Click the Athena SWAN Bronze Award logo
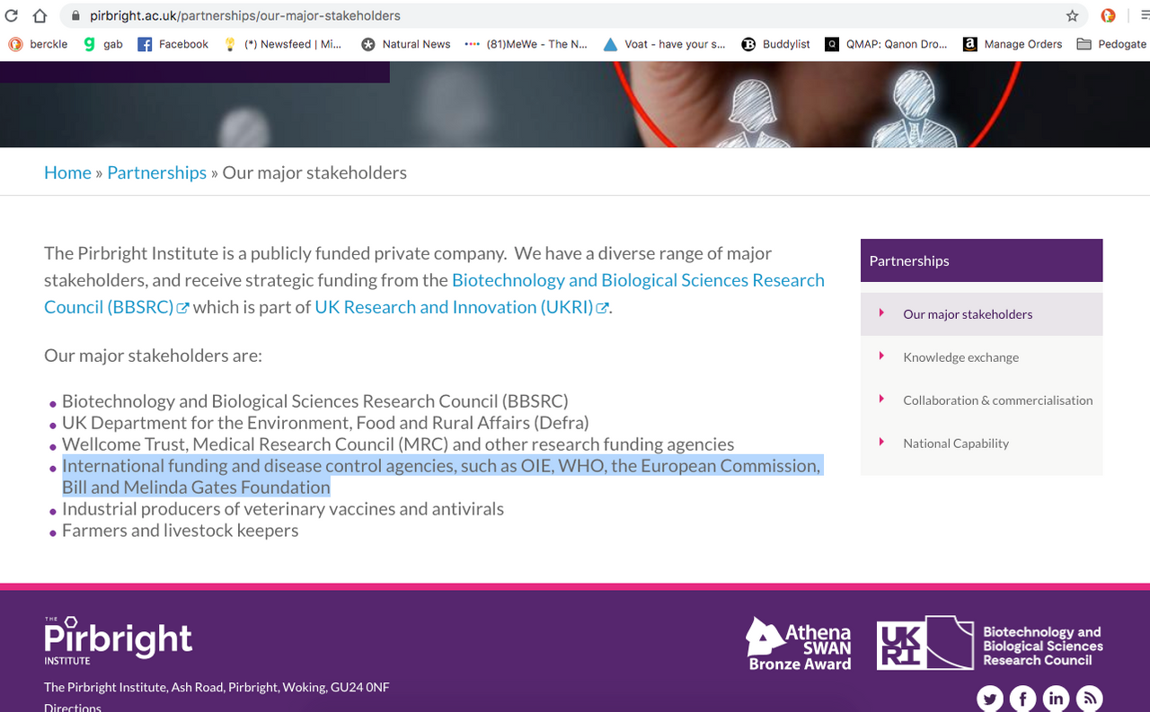Image resolution: width=1150 pixels, height=712 pixels. tap(799, 644)
